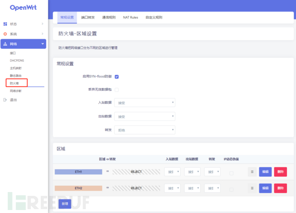
Task: Enable 丢弃无效数据包 checkbox
Action: point(117,90)
